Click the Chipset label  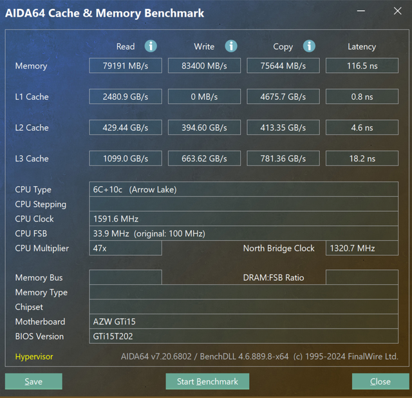click(29, 307)
